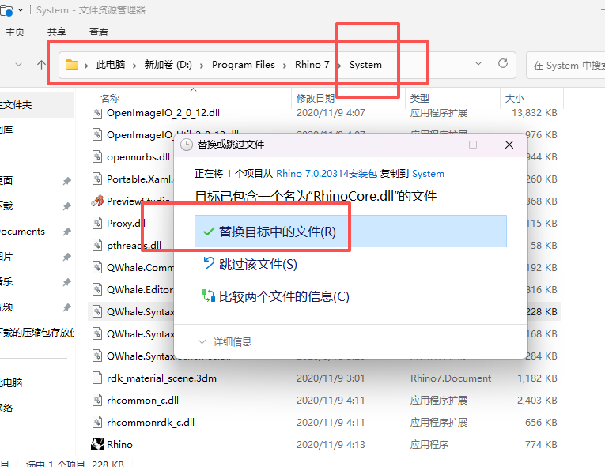Select rdk_material_scene.3dm file

[x=161, y=378]
